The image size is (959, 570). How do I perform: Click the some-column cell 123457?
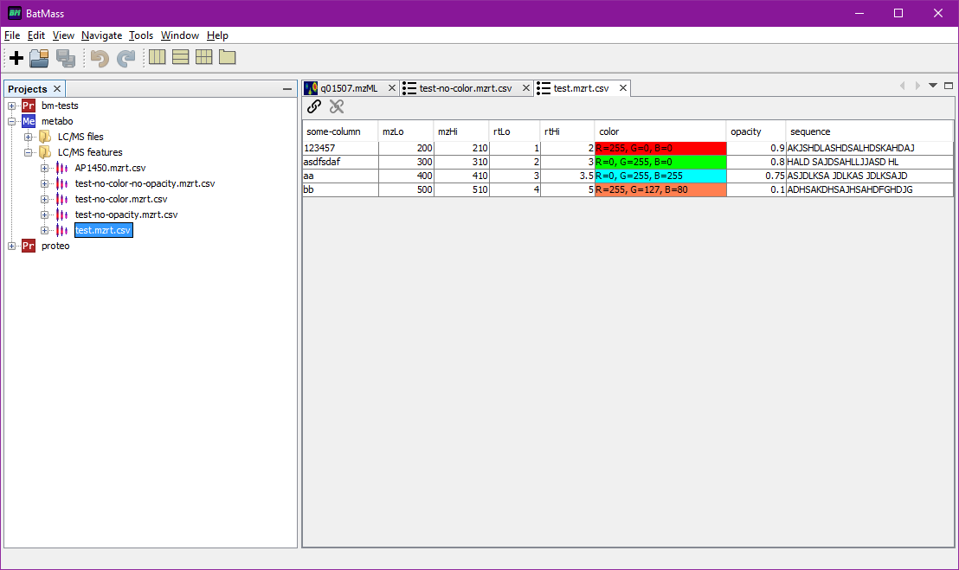click(341, 148)
